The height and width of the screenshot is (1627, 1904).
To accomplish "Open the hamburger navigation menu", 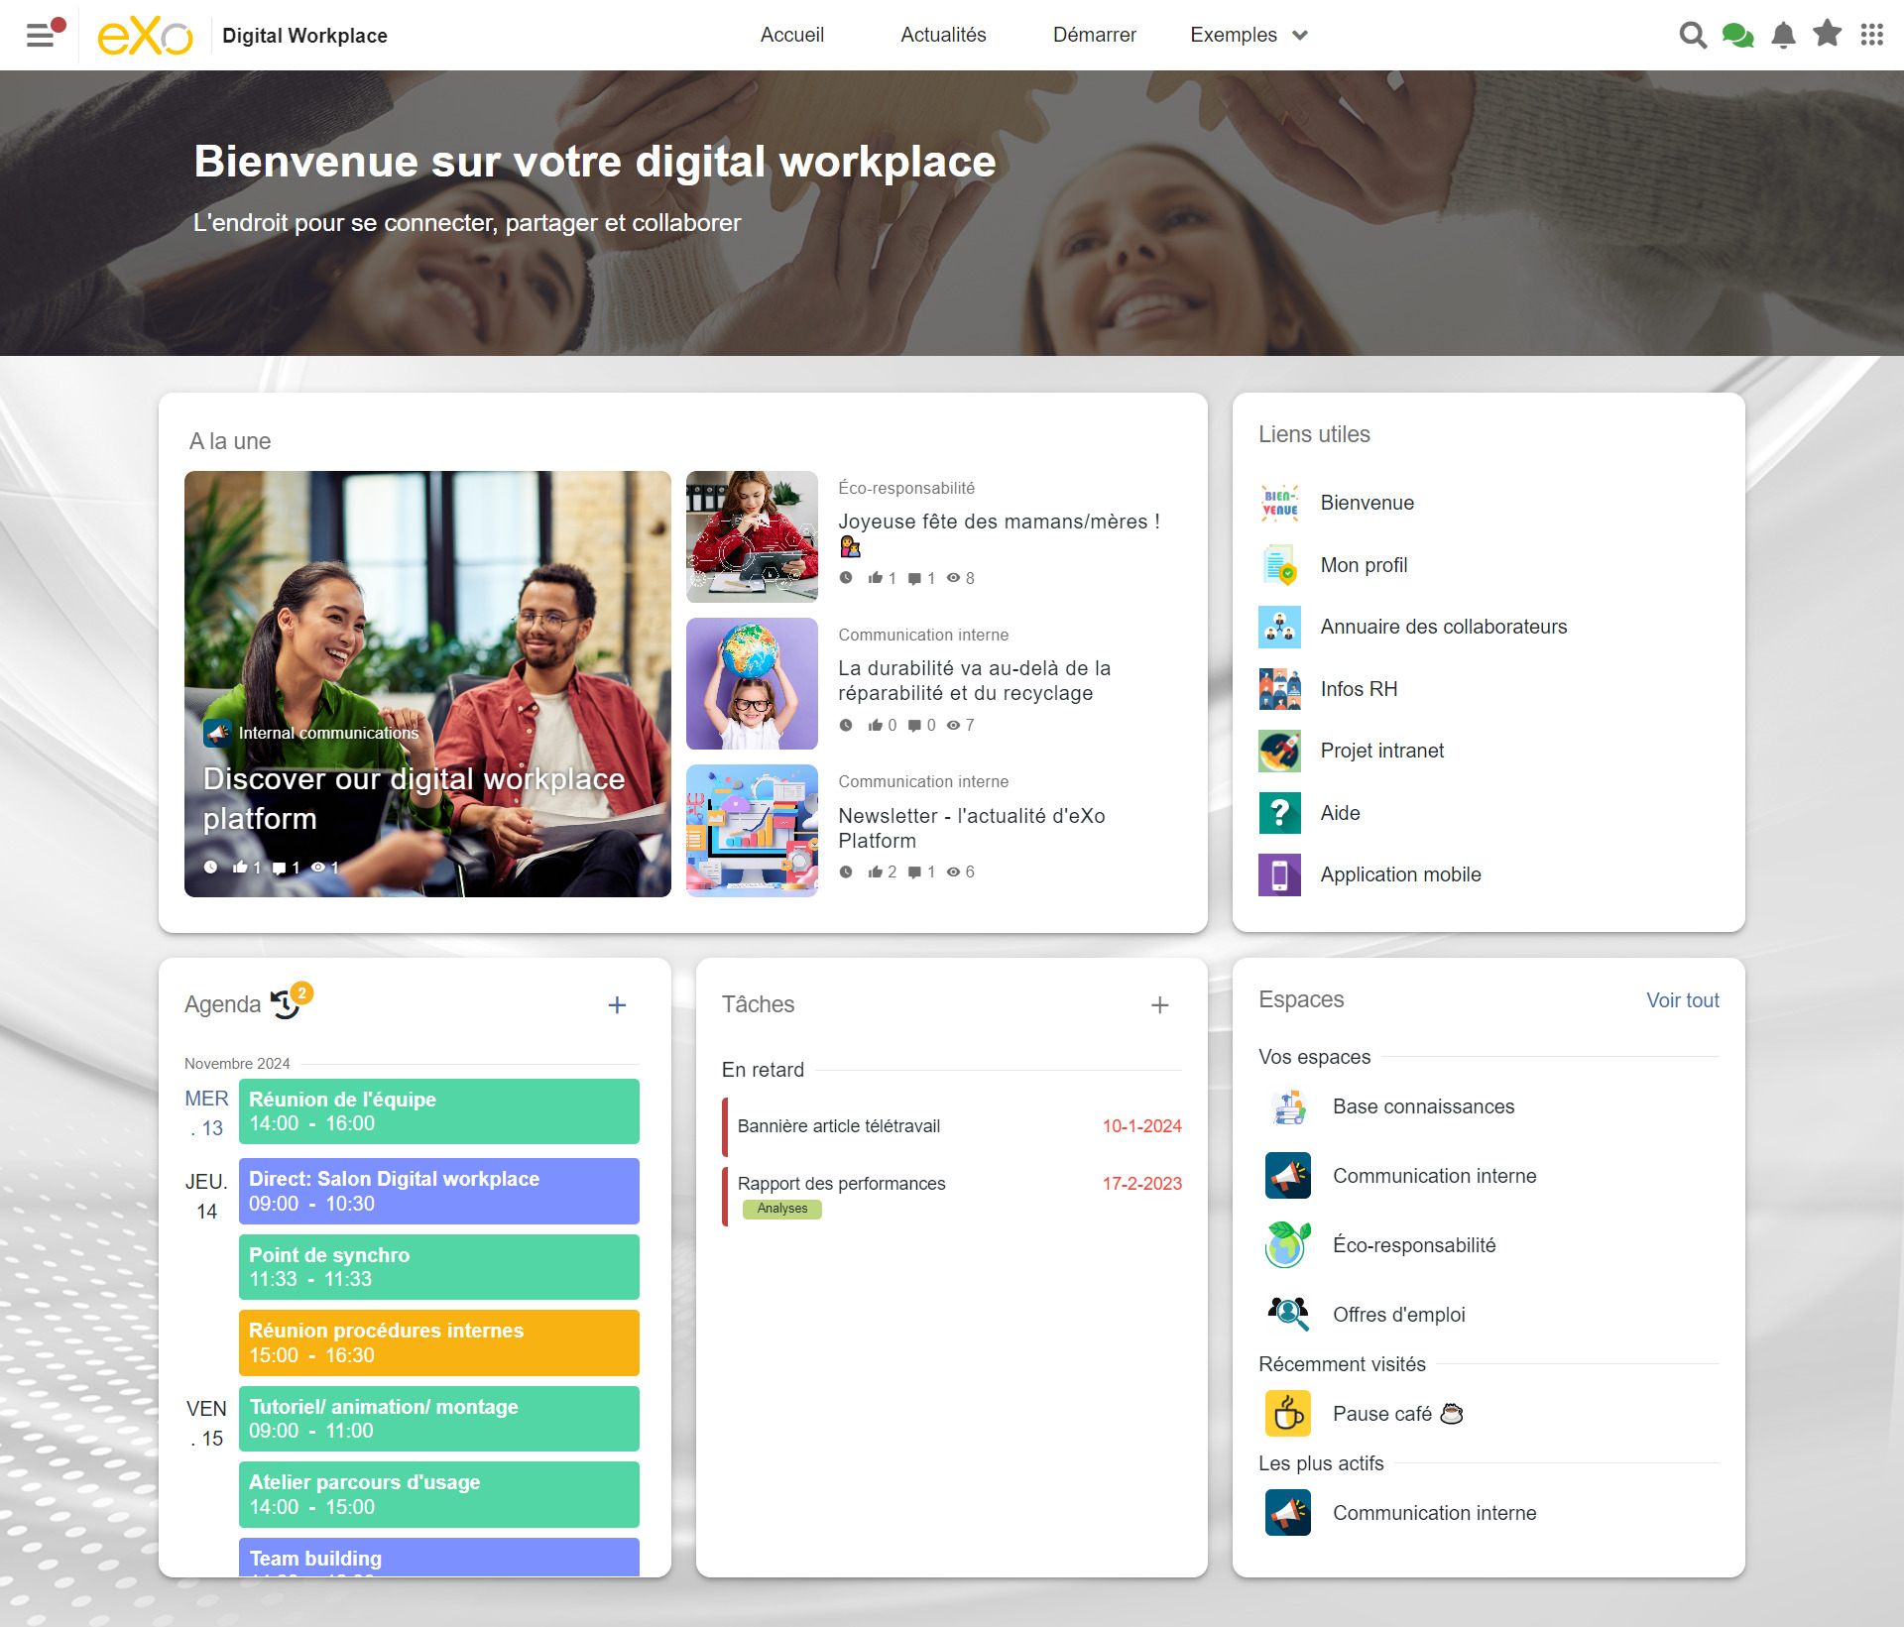I will coord(40,35).
